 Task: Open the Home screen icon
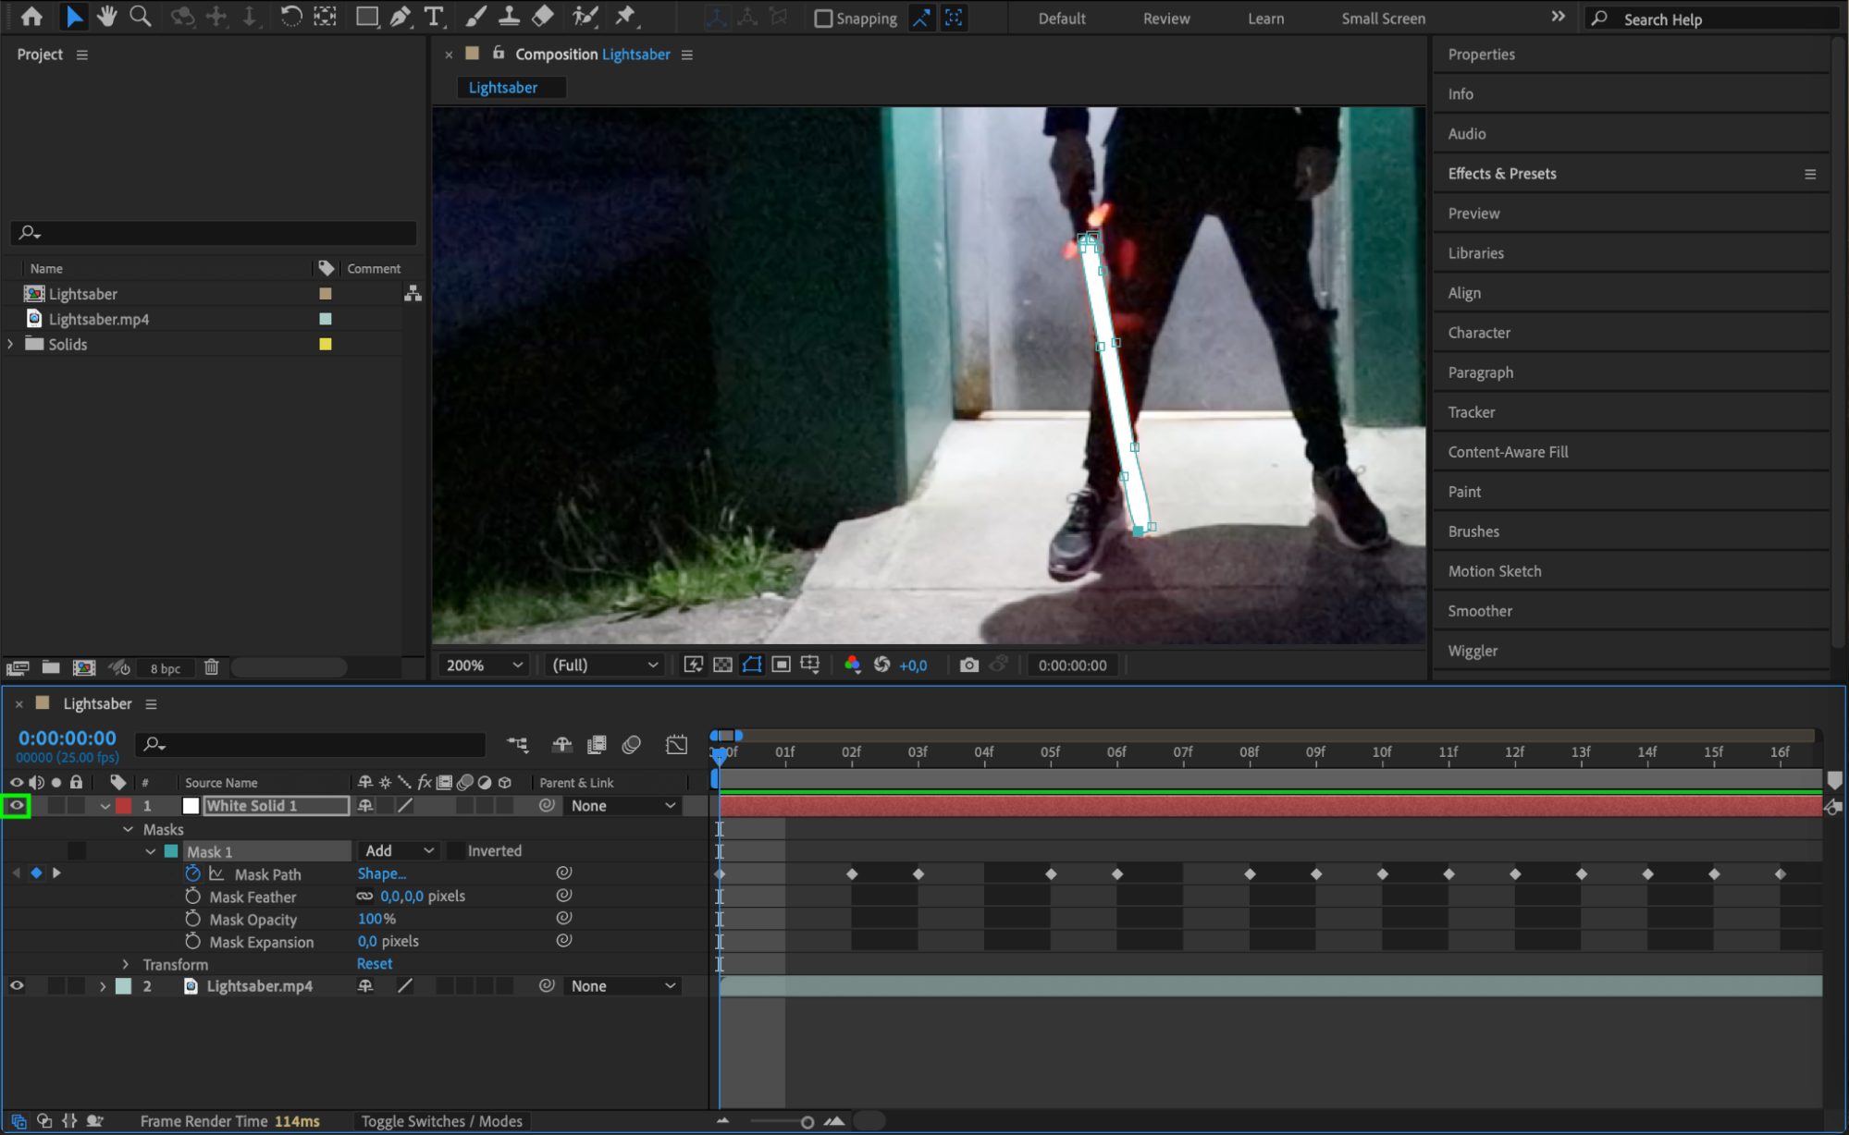coord(31,17)
